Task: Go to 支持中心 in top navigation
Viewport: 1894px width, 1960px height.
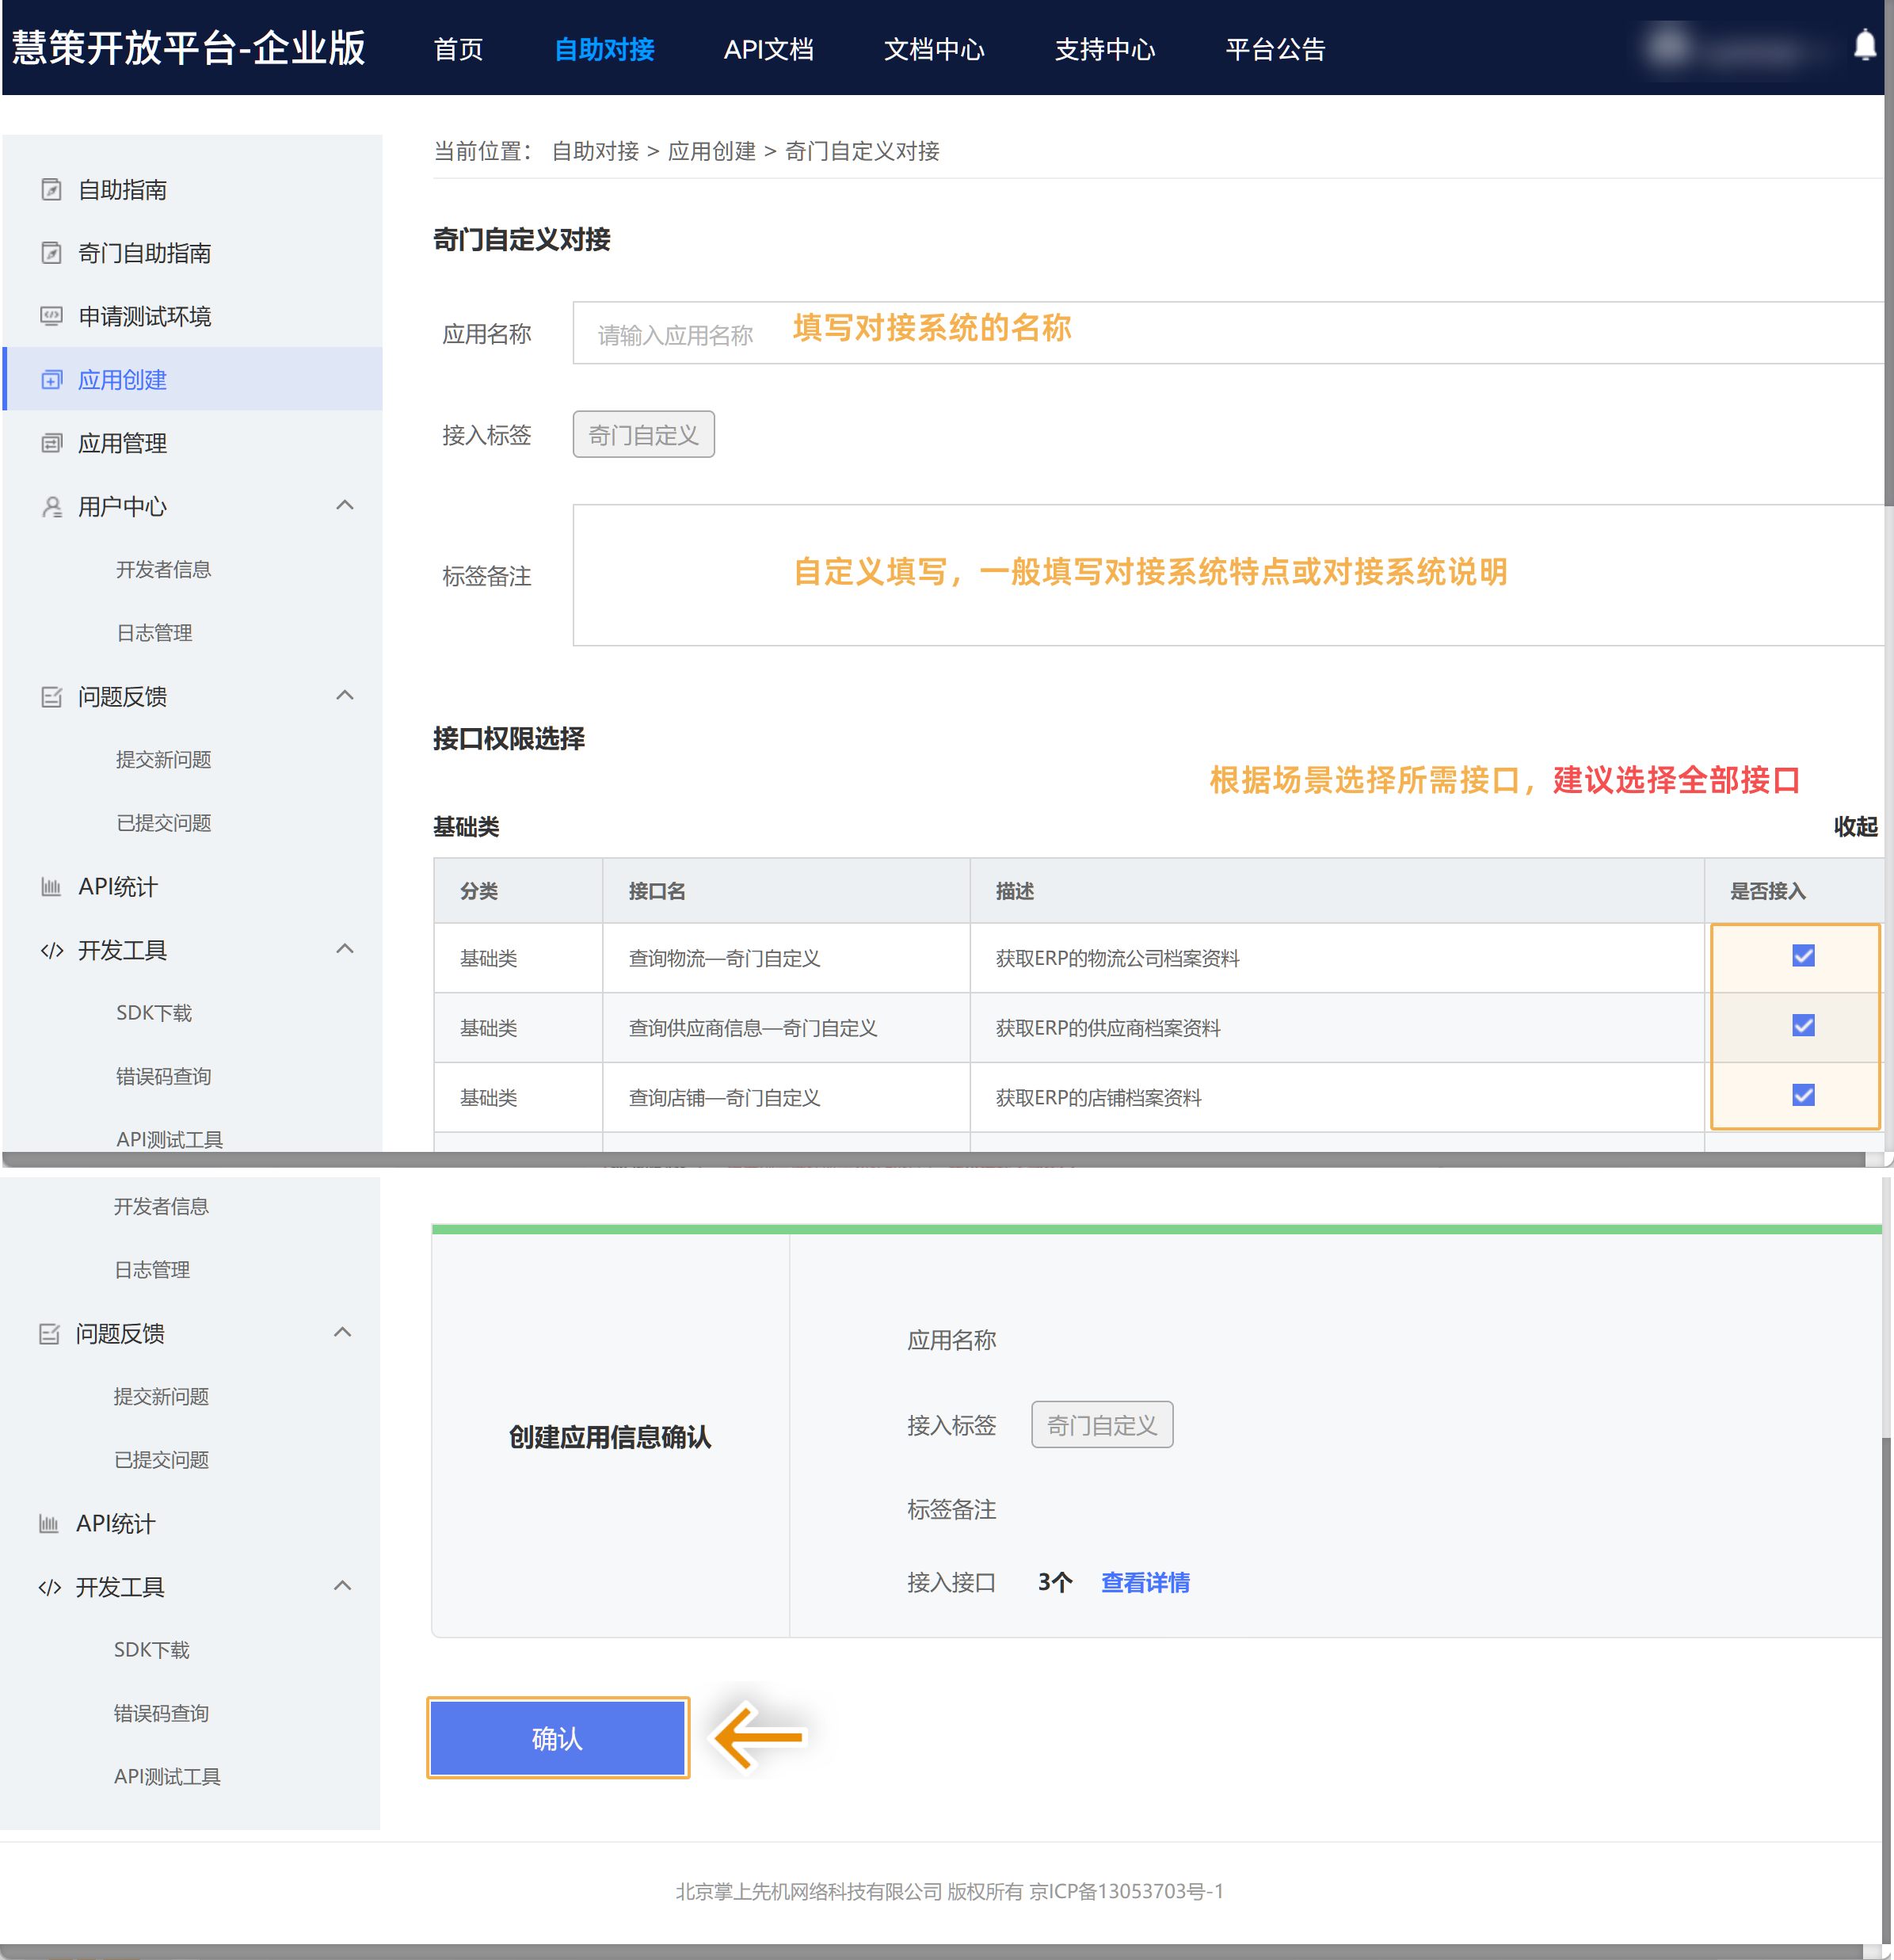Action: point(1105,49)
